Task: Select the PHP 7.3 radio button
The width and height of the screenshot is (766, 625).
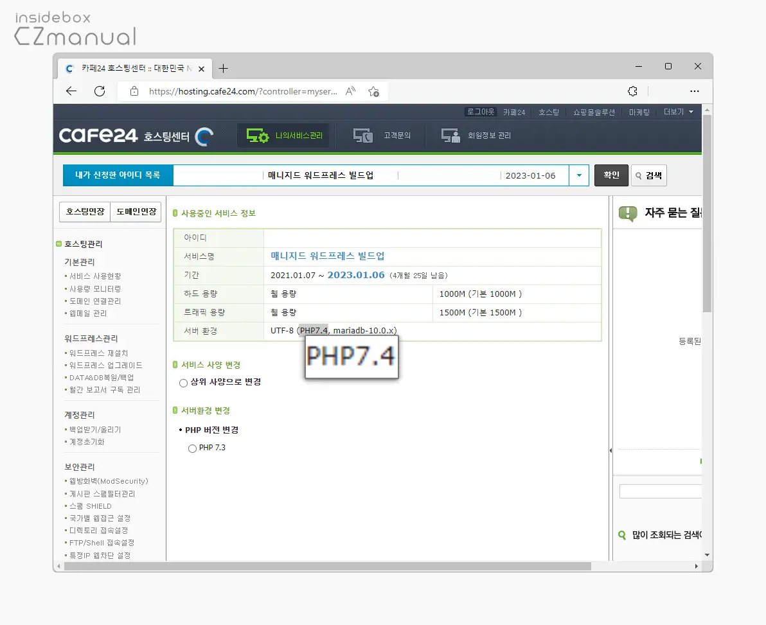Action: [193, 448]
